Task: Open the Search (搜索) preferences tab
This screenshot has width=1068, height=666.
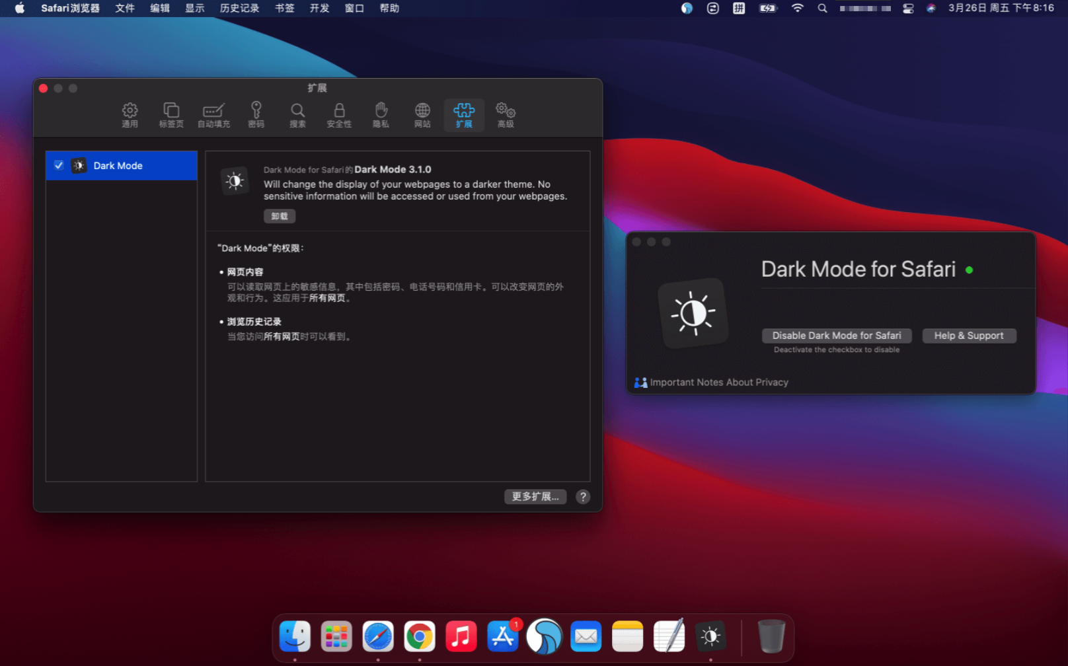Action: (x=297, y=115)
